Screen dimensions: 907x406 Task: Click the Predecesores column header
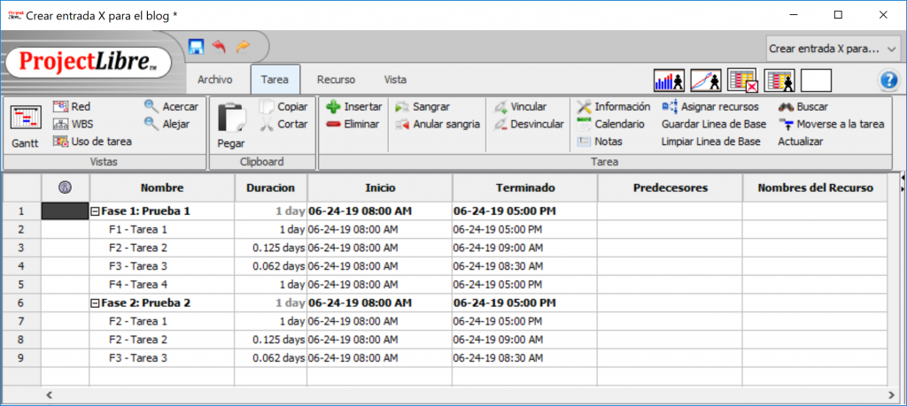click(670, 188)
